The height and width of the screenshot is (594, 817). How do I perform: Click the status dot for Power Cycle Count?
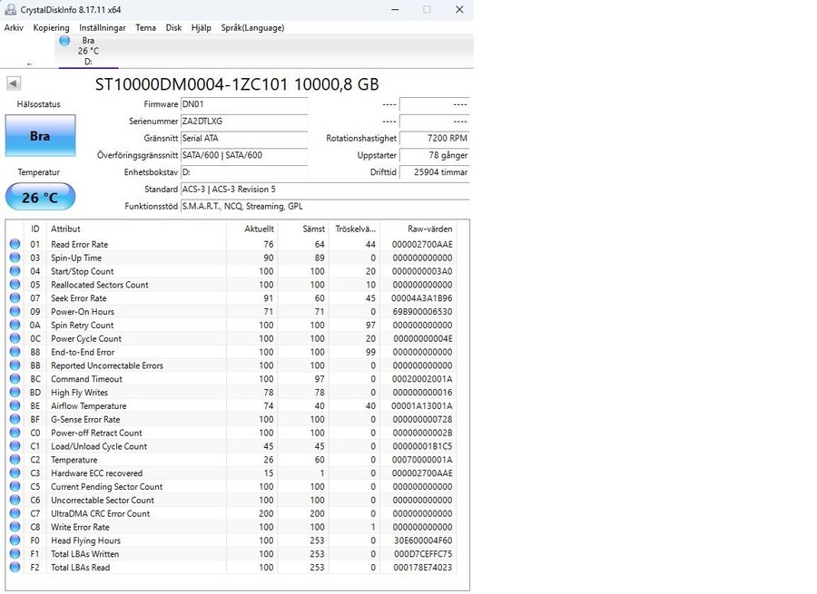tap(15, 339)
